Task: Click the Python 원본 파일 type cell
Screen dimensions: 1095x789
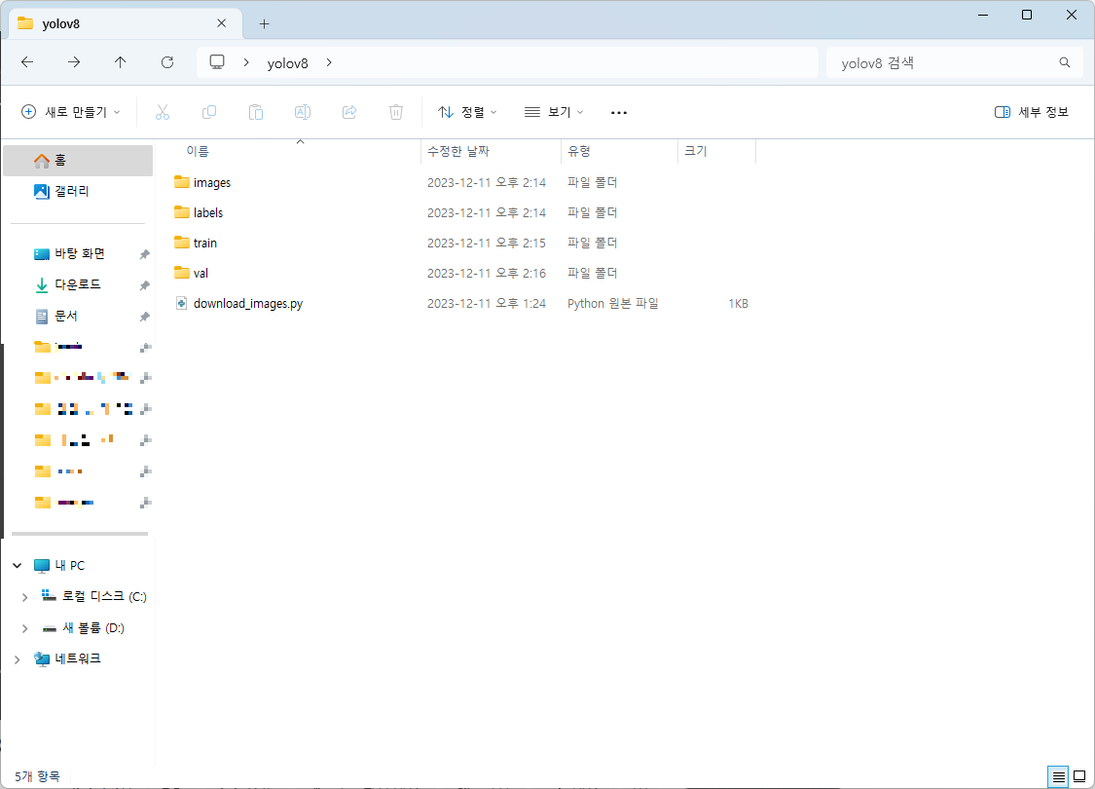Action: [612, 303]
